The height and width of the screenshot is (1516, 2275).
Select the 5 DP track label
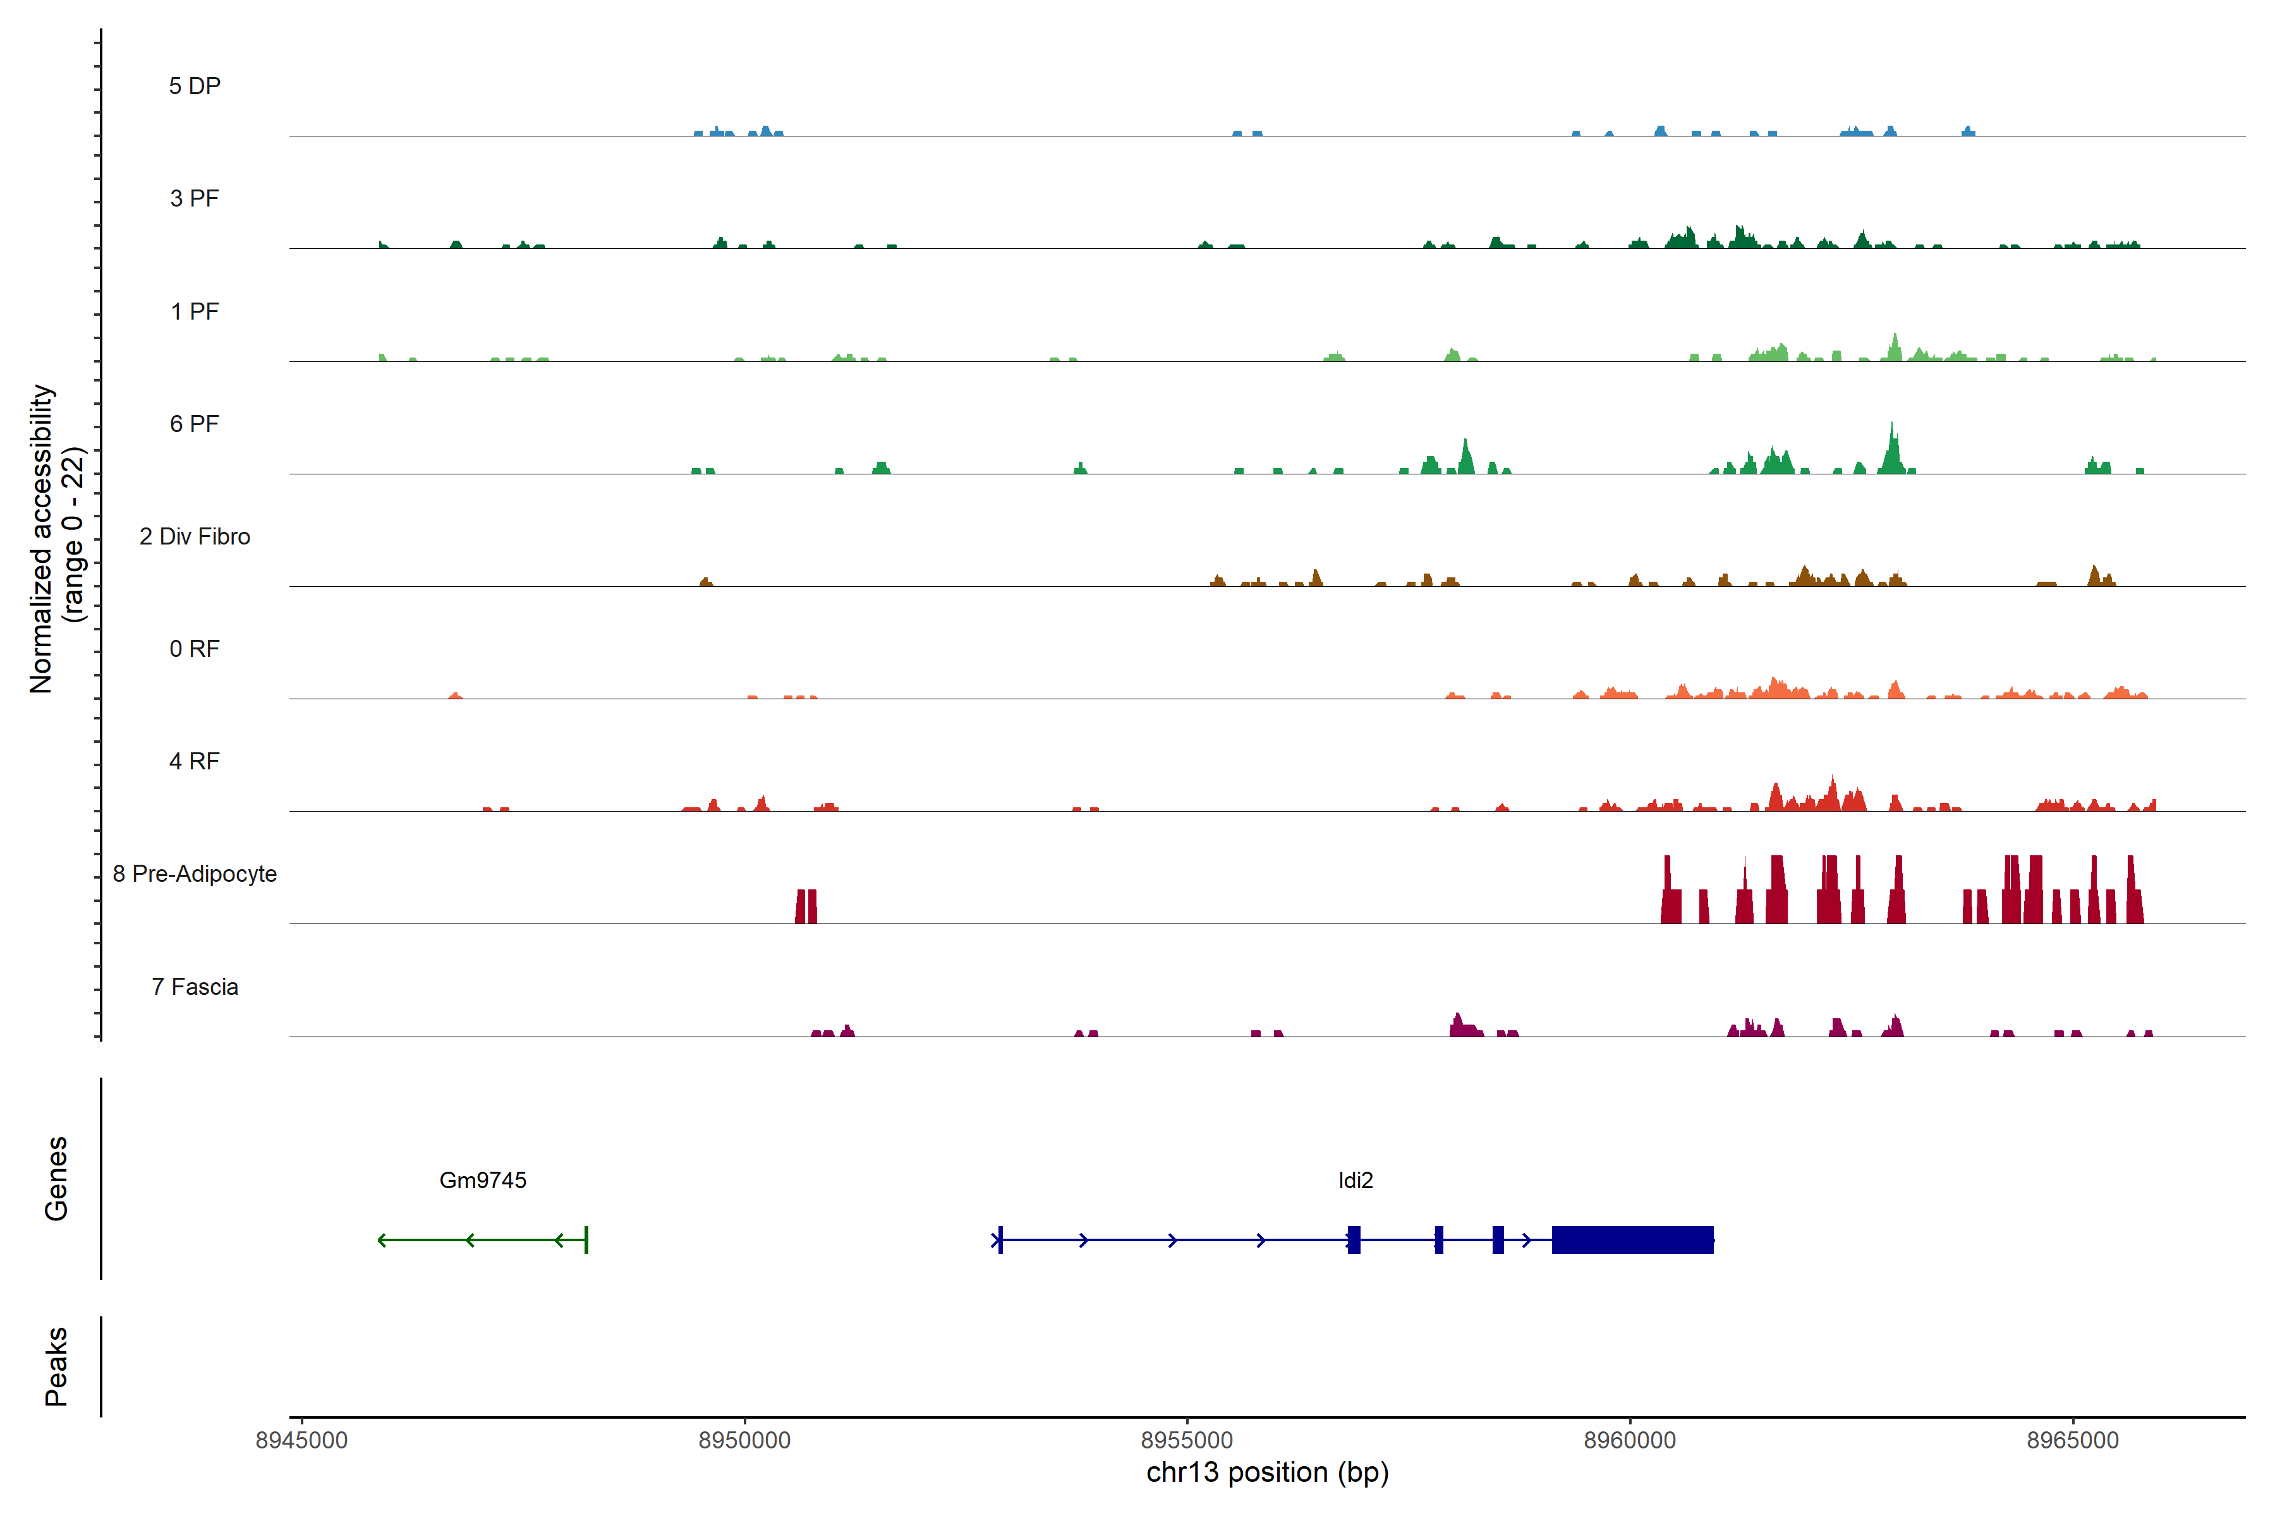195,86
